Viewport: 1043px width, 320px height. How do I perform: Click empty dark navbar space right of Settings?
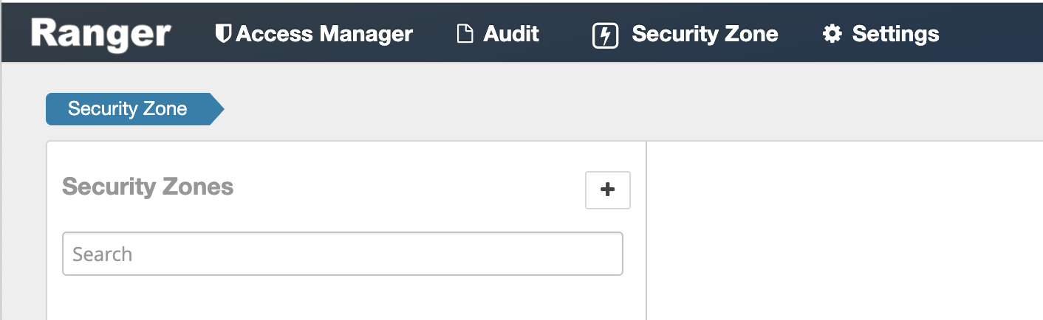(x=990, y=34)
